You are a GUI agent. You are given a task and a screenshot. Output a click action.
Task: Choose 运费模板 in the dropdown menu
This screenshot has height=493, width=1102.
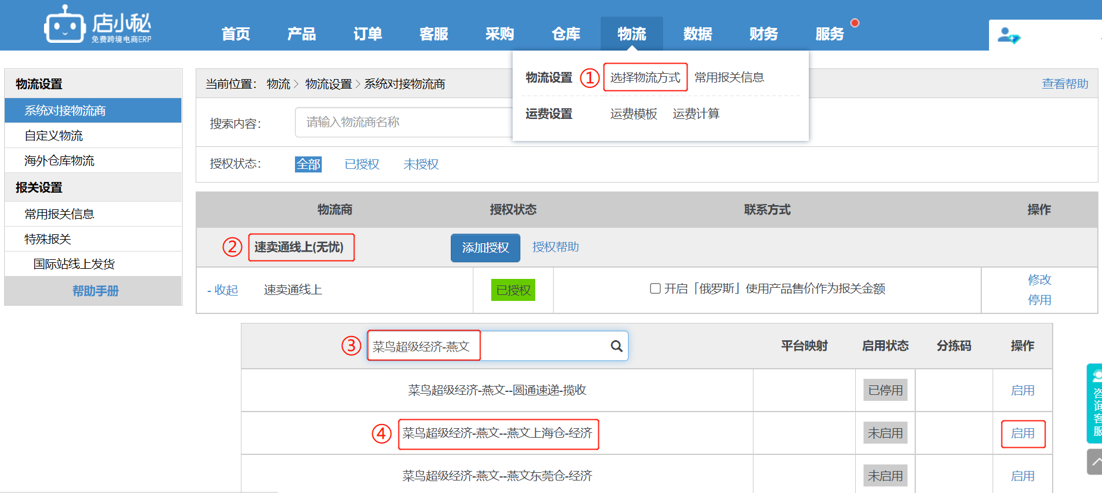634,114
